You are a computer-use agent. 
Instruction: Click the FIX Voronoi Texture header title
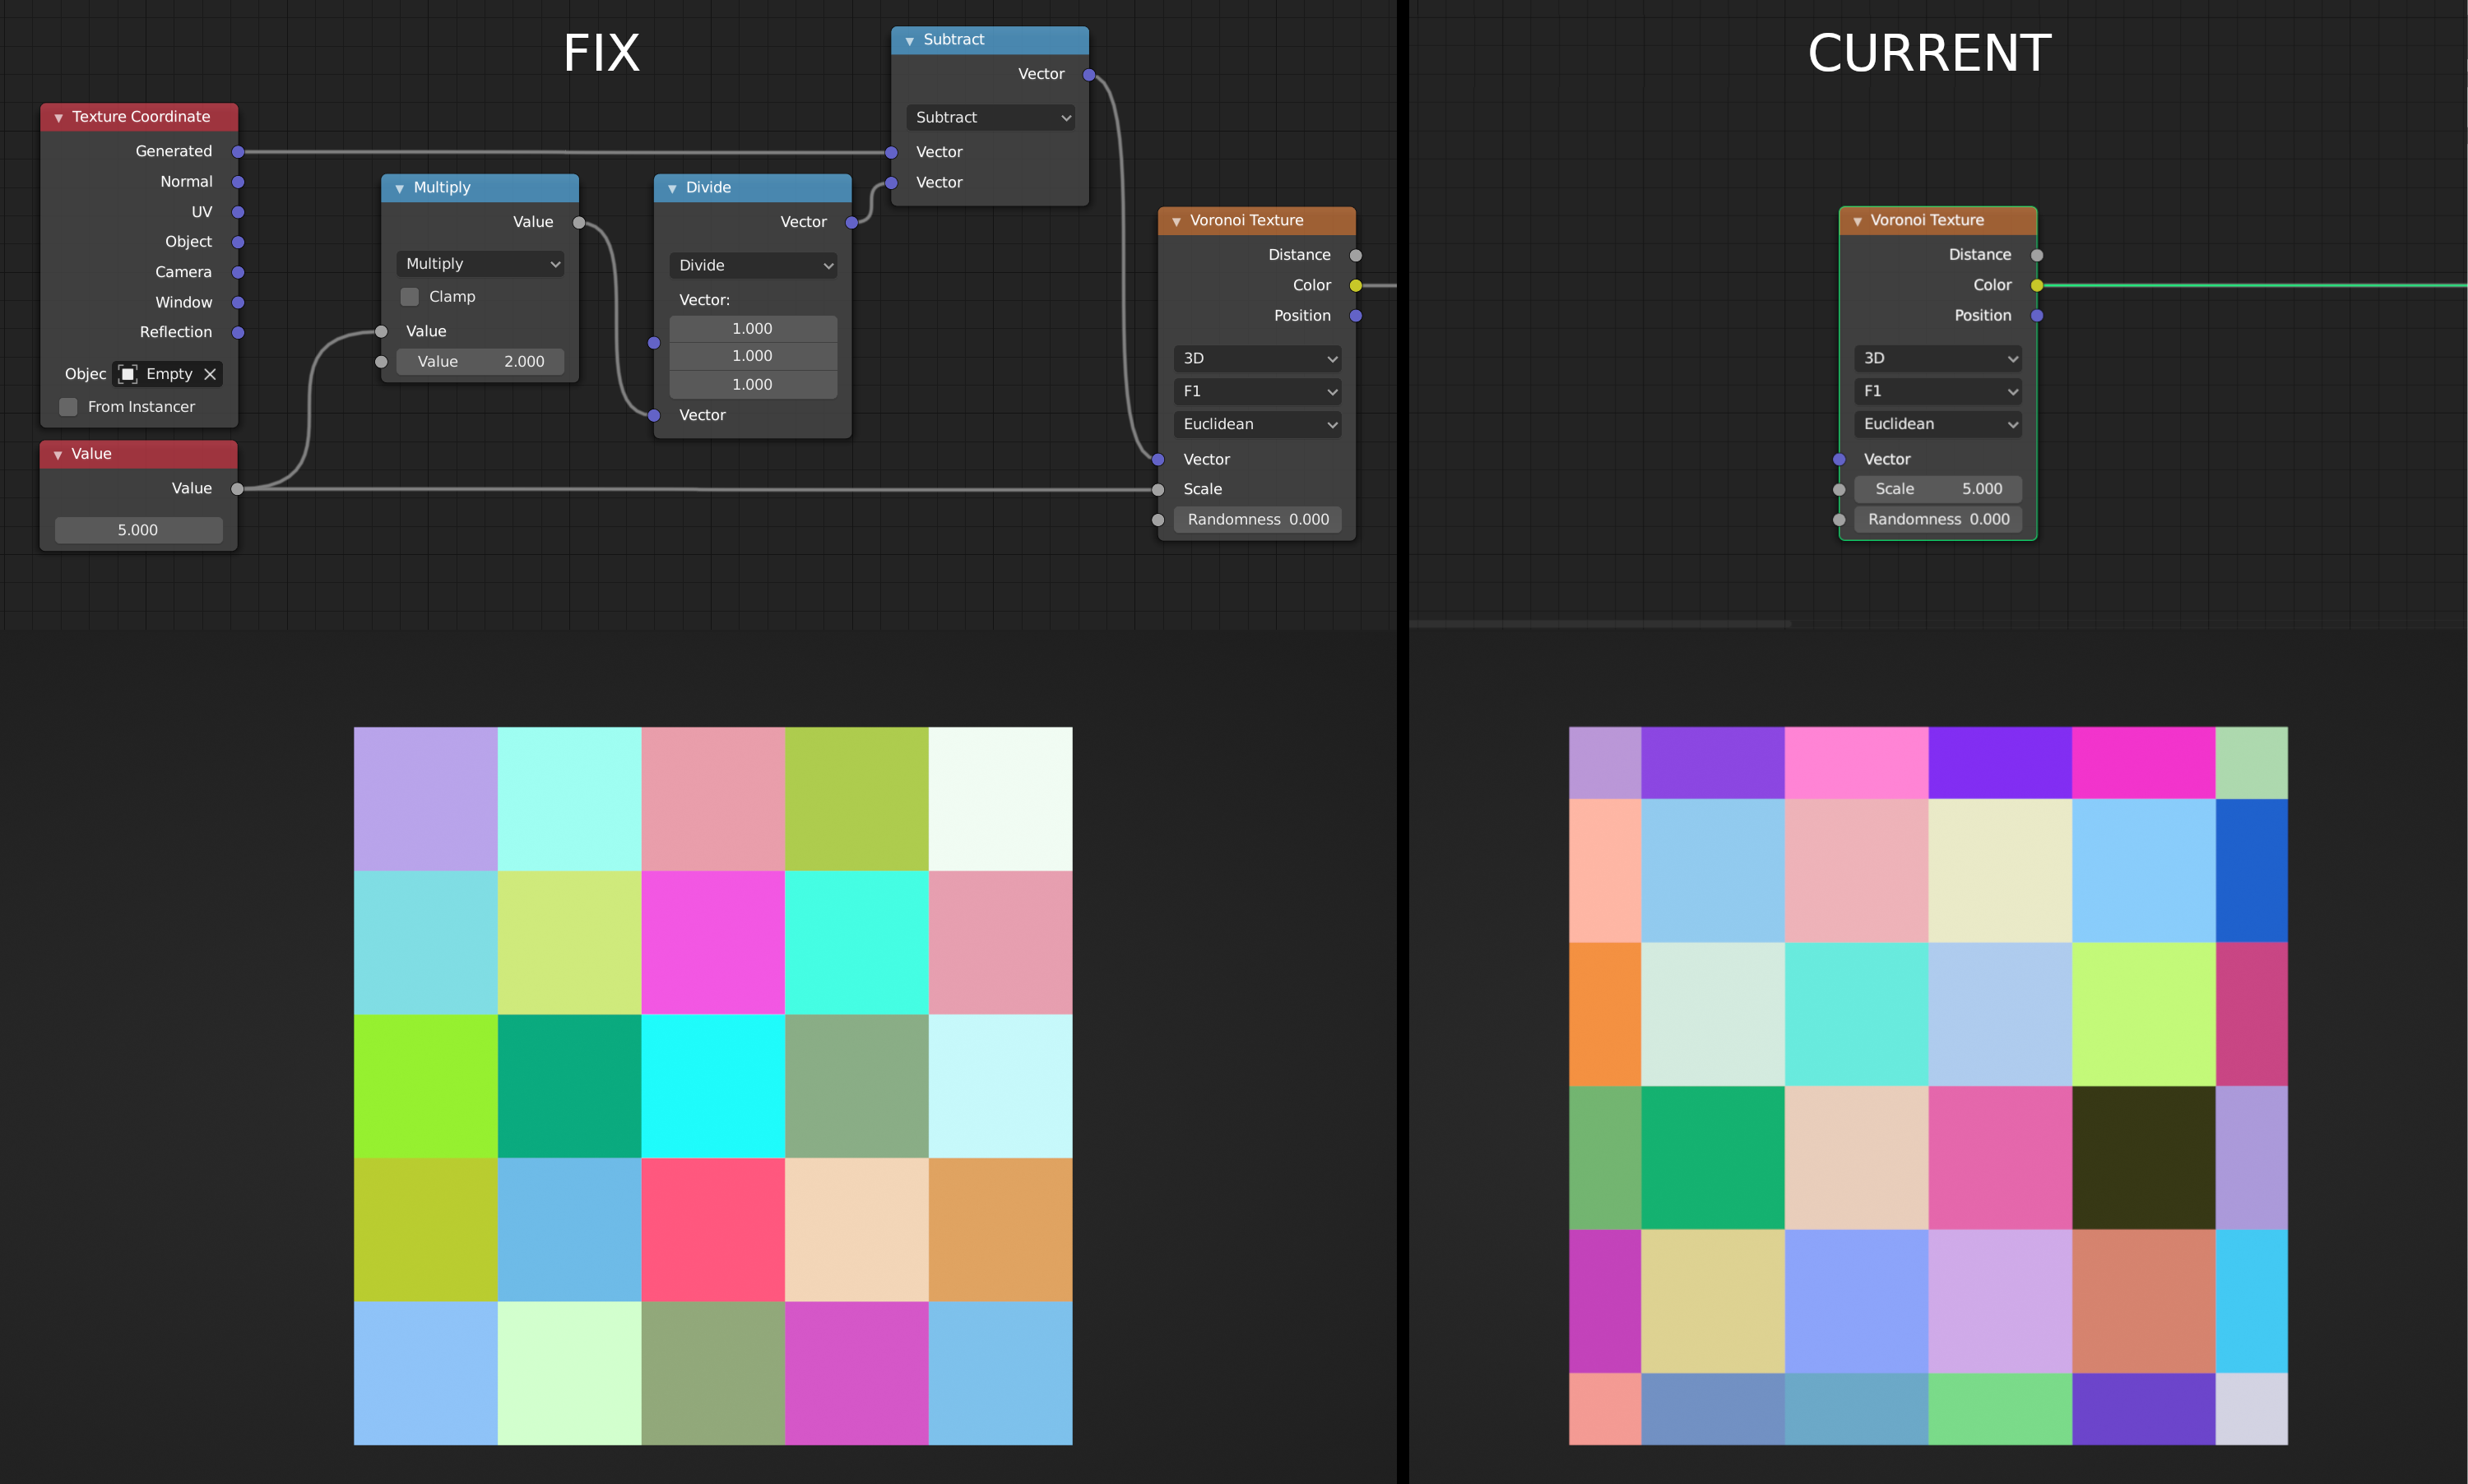coord(1246,221)
